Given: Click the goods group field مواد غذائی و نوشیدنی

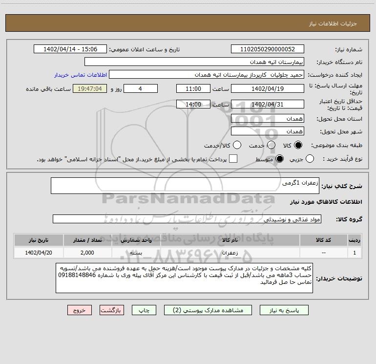Looking at the screenshot, I should [187, 219].
